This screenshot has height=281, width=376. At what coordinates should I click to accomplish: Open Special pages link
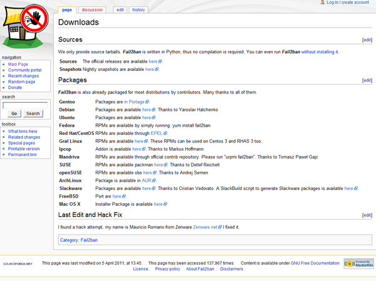coord(21,143)
